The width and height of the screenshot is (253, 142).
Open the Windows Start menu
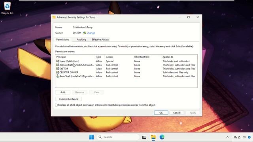(x=91, y=137)
